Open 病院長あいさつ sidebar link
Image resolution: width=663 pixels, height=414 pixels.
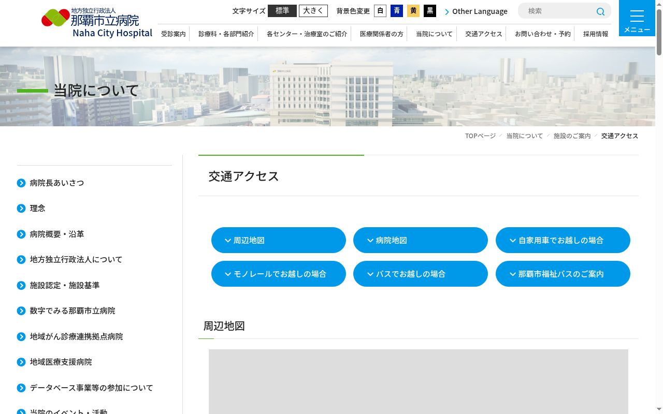coord(57,183)
